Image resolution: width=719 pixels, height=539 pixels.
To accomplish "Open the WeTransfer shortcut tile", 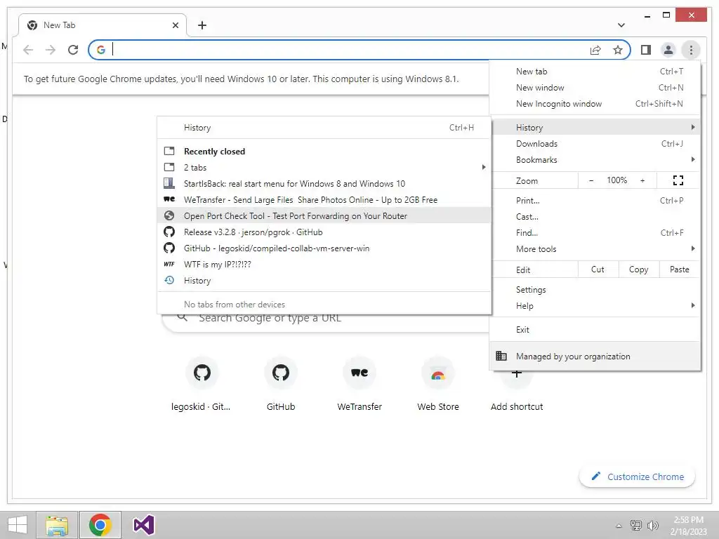I will 359,385.
